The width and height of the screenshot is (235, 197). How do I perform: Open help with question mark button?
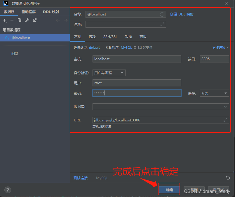point(8,190)
